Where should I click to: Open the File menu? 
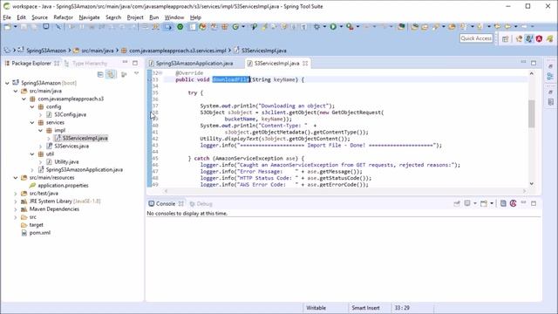(x=7, y=17)
